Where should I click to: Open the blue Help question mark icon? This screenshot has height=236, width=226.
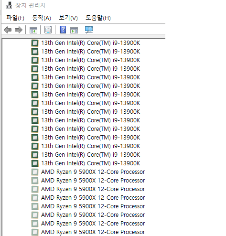pos(63,30)
